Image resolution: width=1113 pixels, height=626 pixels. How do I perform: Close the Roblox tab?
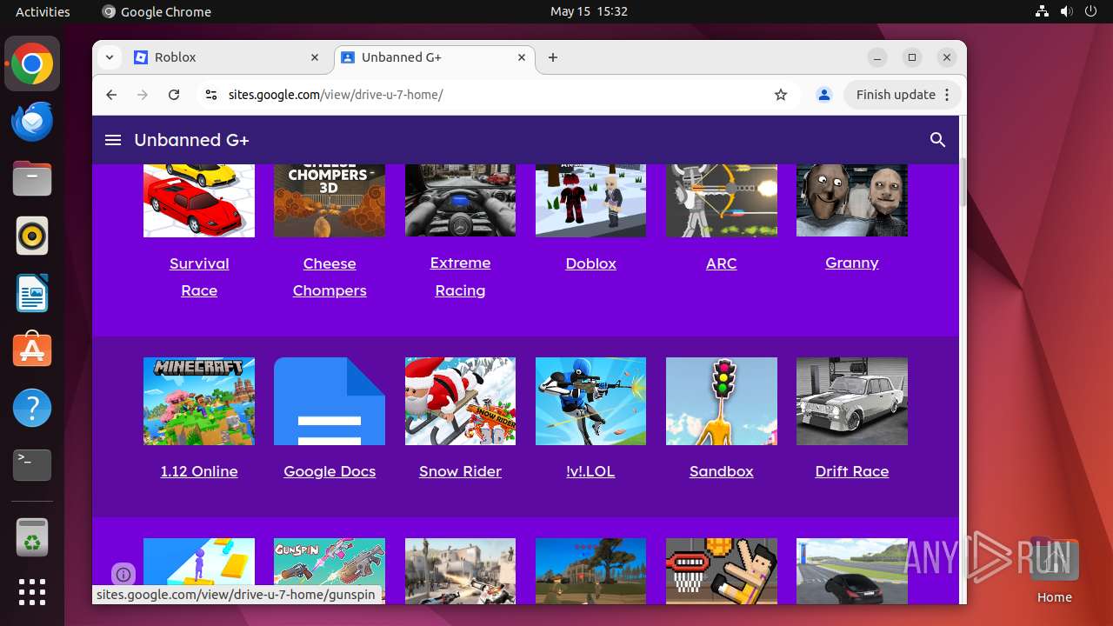pos(315,57)
